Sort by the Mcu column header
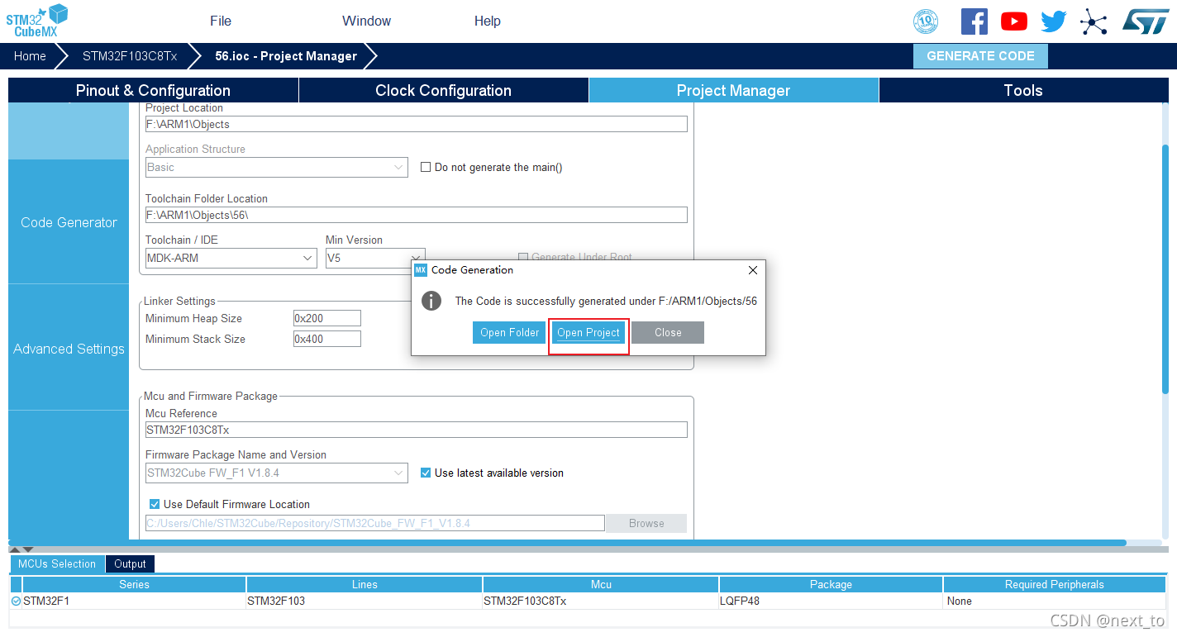 (x=601, y=584)
